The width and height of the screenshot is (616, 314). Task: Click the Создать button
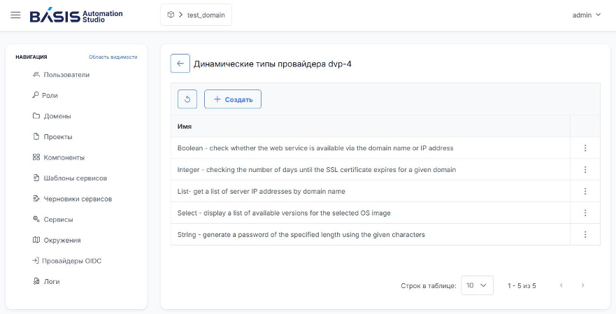click(233, 99)
